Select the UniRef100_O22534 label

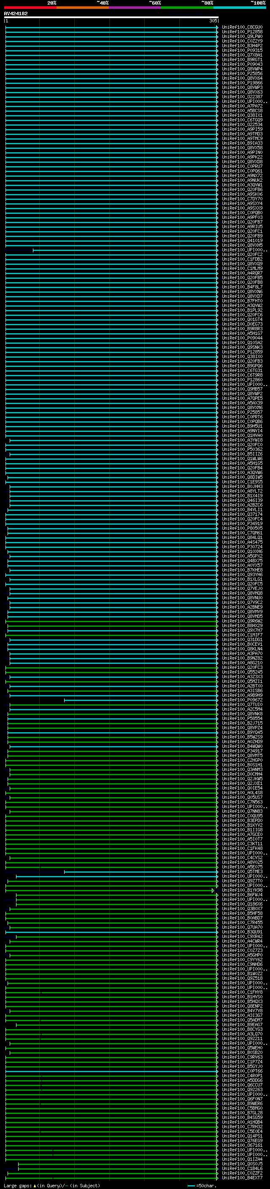242,124
